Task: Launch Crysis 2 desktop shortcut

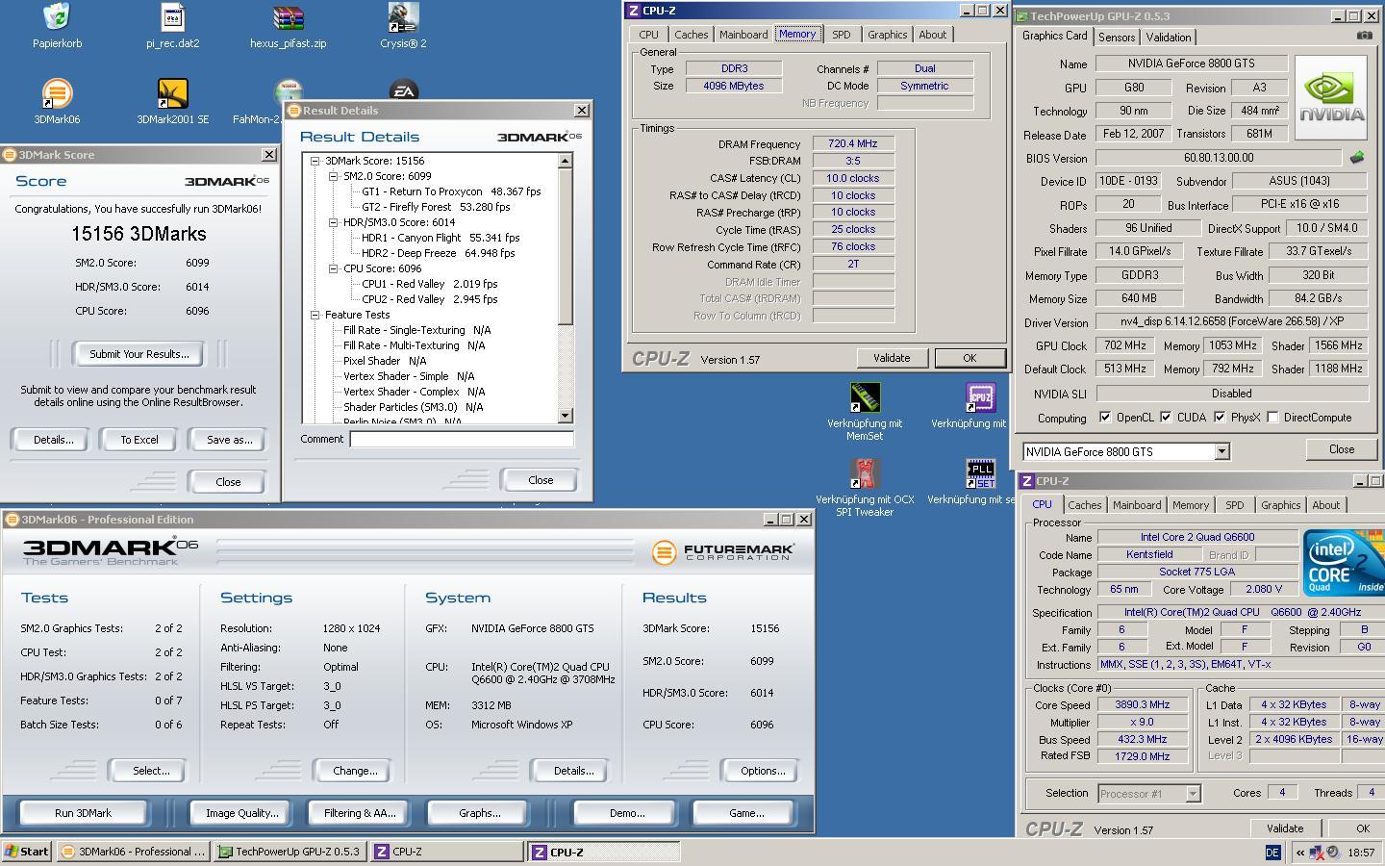Action: [403, 17]
